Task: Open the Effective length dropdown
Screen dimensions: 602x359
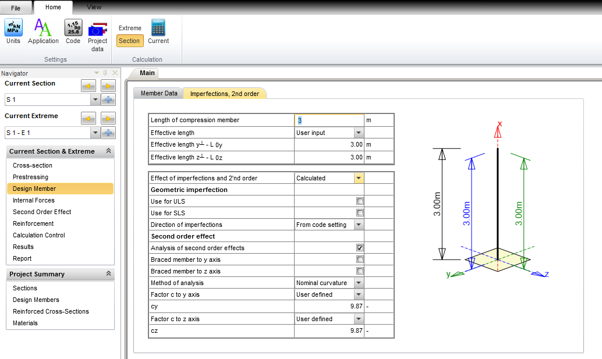Action: [359, 132]
